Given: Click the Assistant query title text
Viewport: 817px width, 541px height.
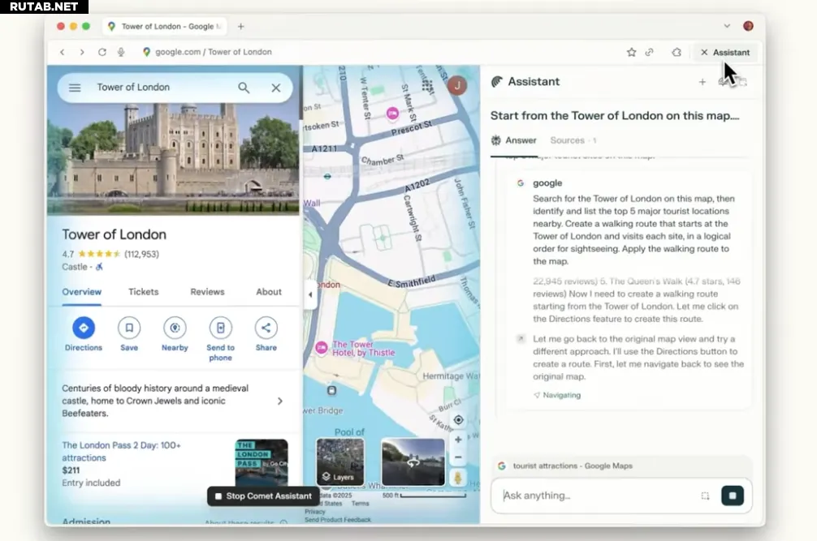Looking at the screenshot, I should coord(615,116).
